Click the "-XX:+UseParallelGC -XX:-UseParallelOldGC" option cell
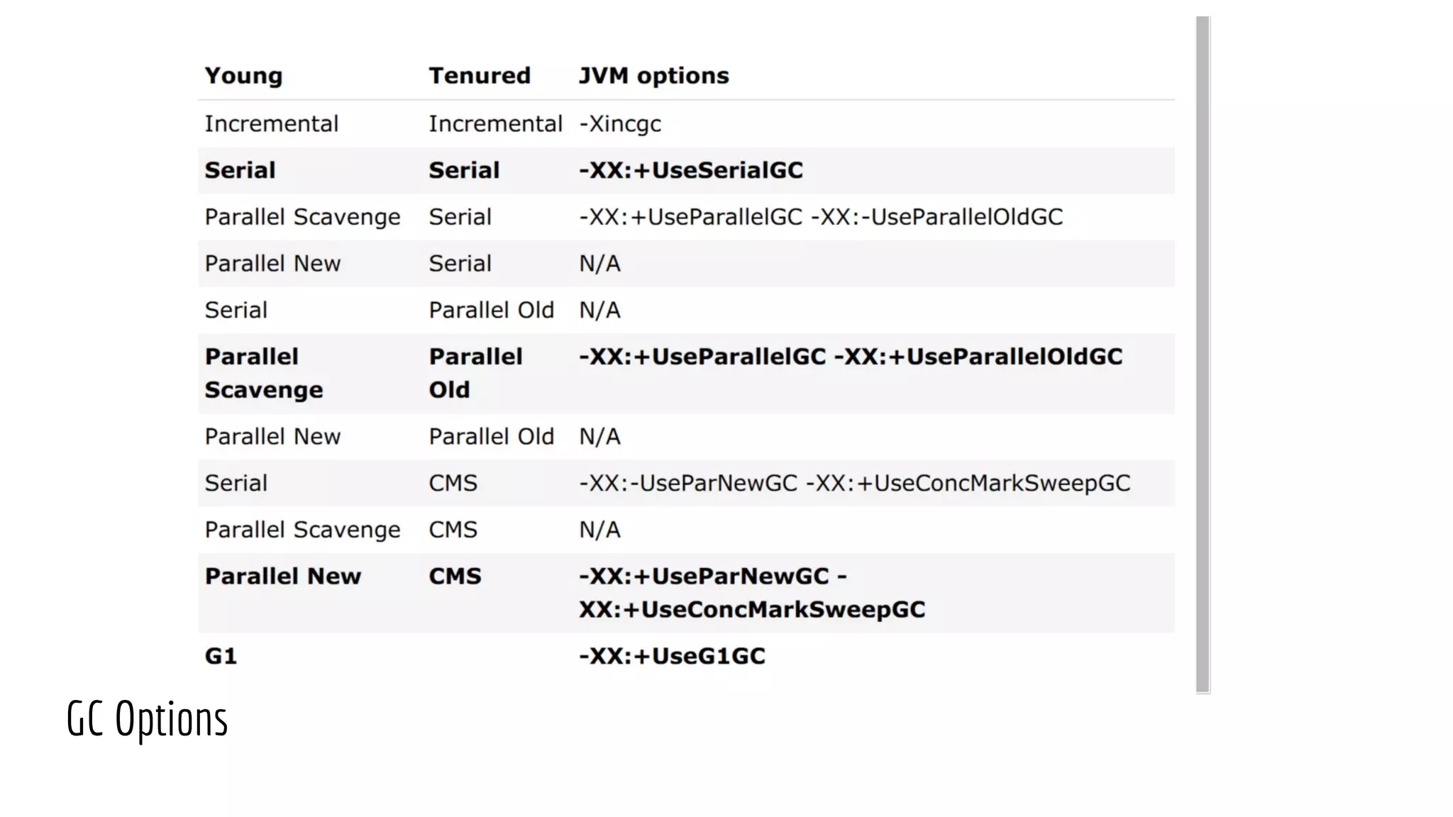This screenshot has height=817, width=1453. 821,217
